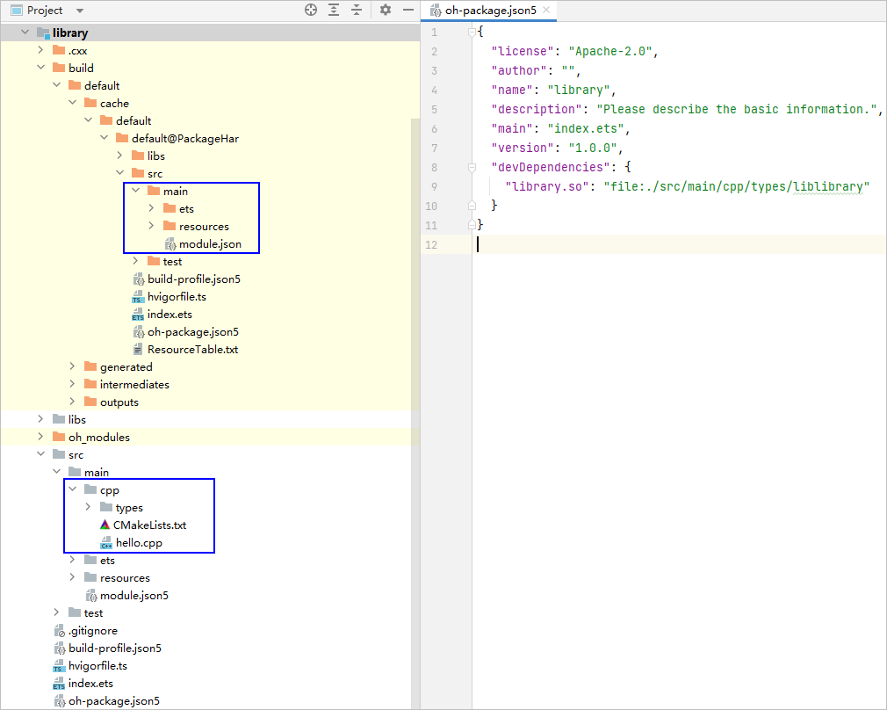Collapse the cpp folder

[72, 489]
